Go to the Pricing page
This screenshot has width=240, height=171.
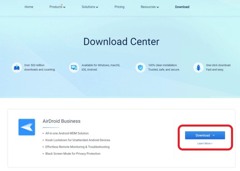pos(119,7)
